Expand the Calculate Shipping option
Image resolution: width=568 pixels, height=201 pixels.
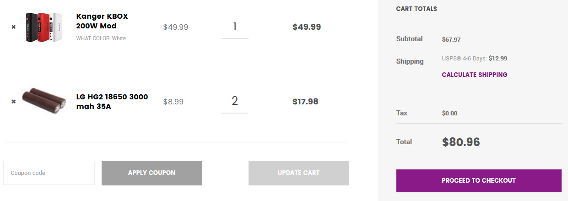point(474,75)
